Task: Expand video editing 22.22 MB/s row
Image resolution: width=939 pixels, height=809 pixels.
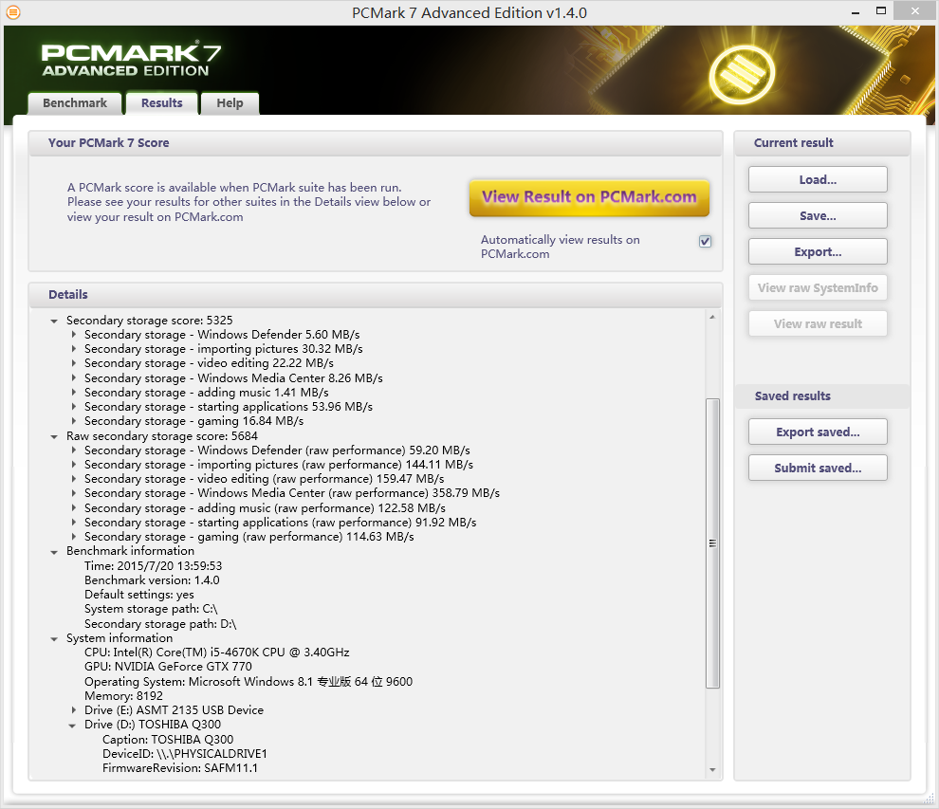Action: [74, 363]
